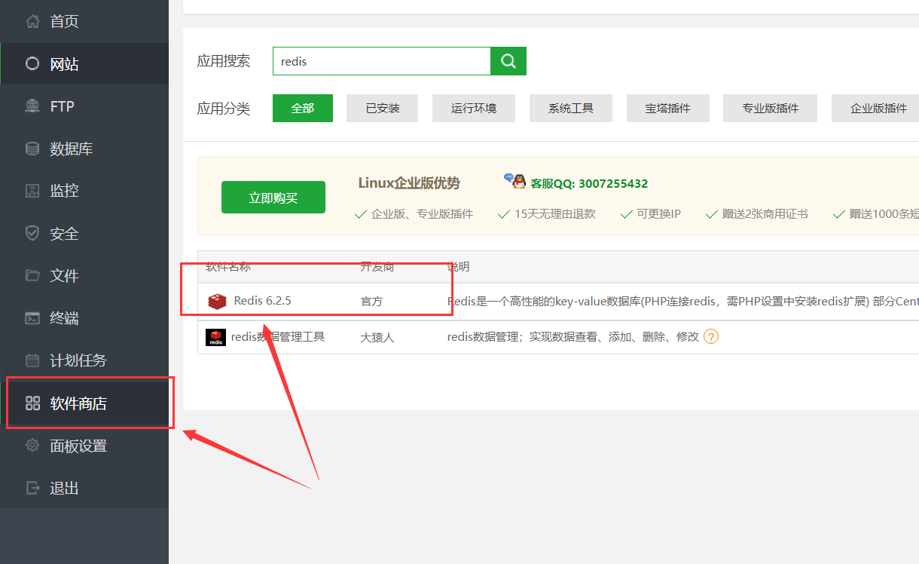Click the 大猿人 developer cell
Viewport: 919px width, 564px height.
(377, 337)
